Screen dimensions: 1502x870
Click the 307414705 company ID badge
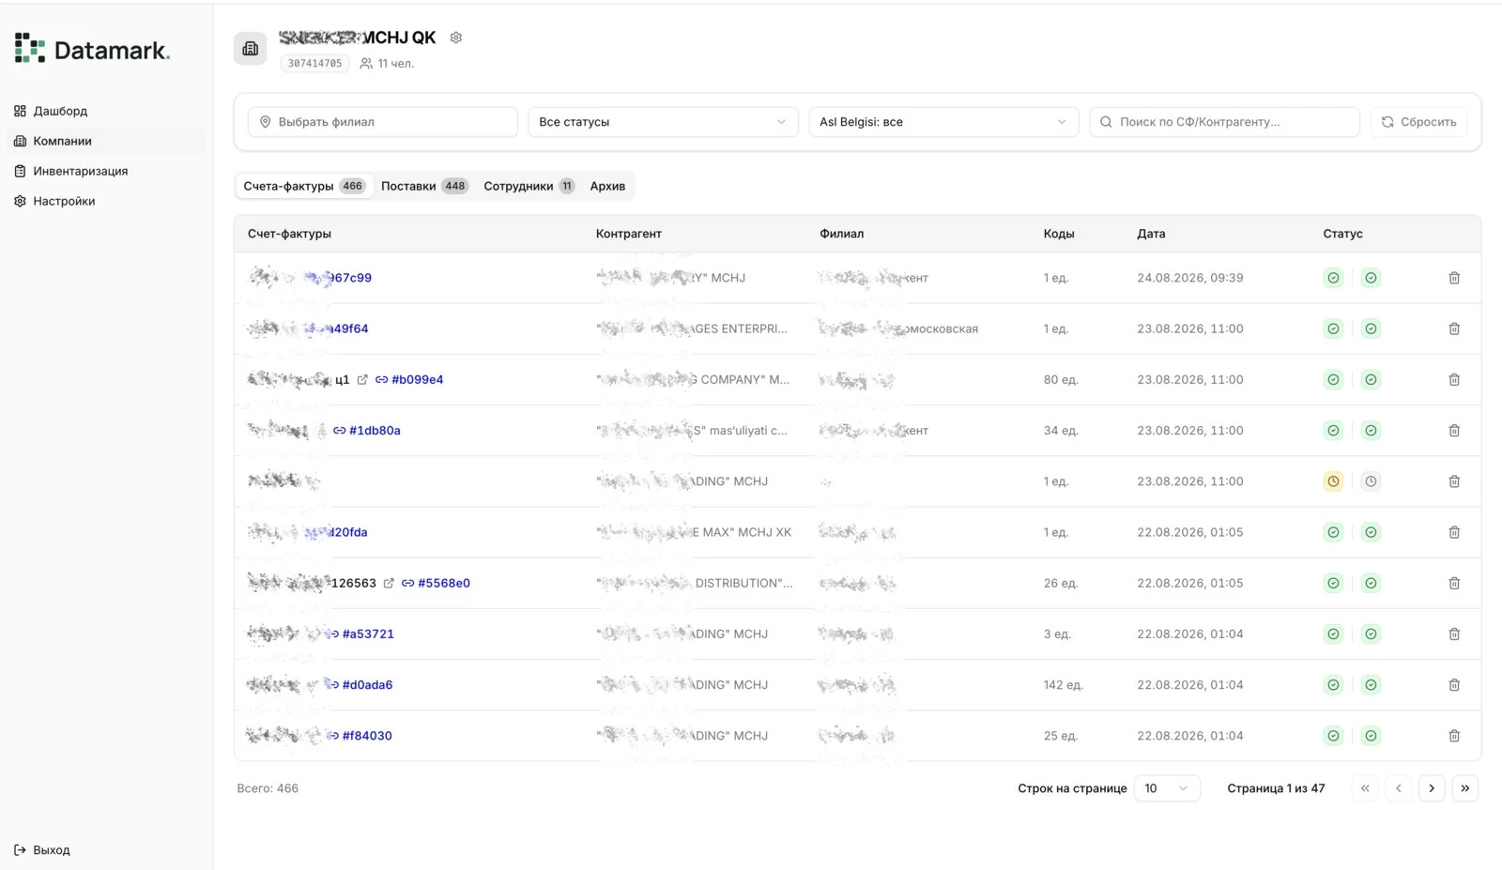314,64
